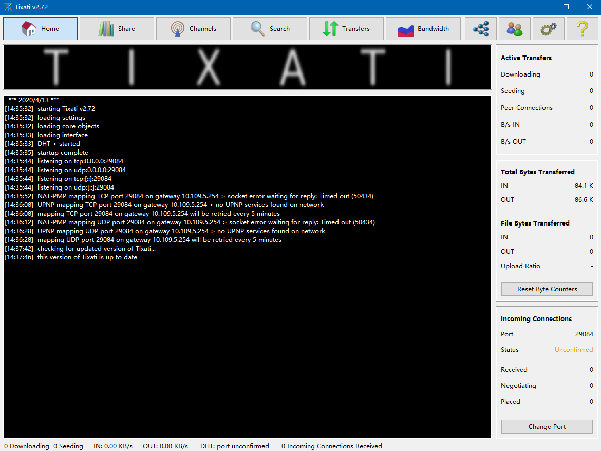Click the DHT port unconfirmed status indicator
The width and height of the screenshot is (601, 451).
tap(235, 446)
